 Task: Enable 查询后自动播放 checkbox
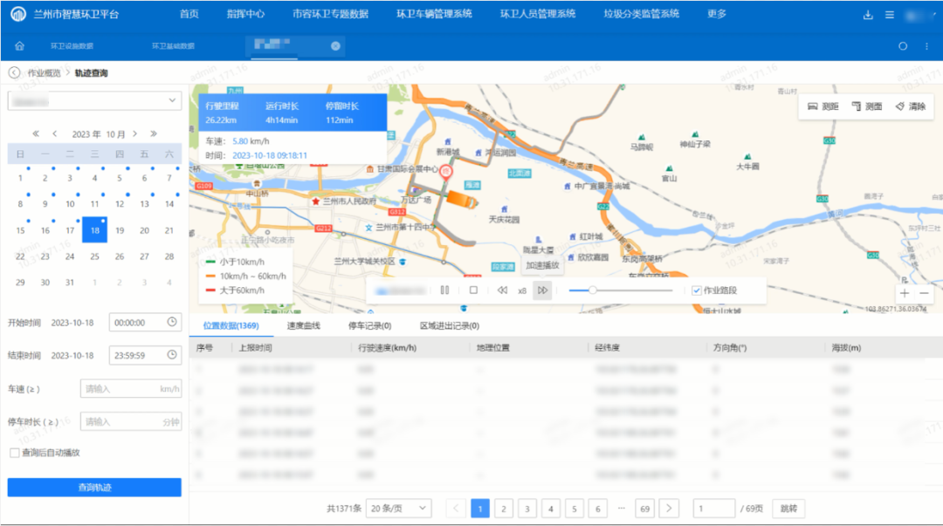click(14, 453)
